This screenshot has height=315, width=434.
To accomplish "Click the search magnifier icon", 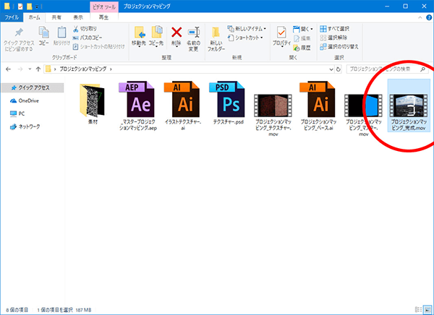I will (422, 69).
